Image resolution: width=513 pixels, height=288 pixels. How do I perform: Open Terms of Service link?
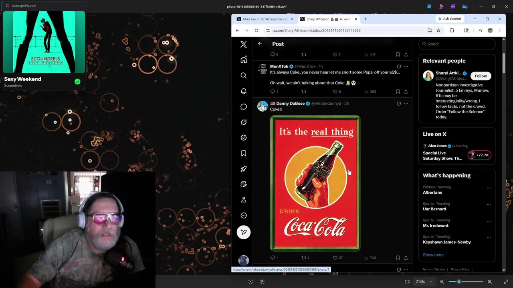click(x=434, y=270)
